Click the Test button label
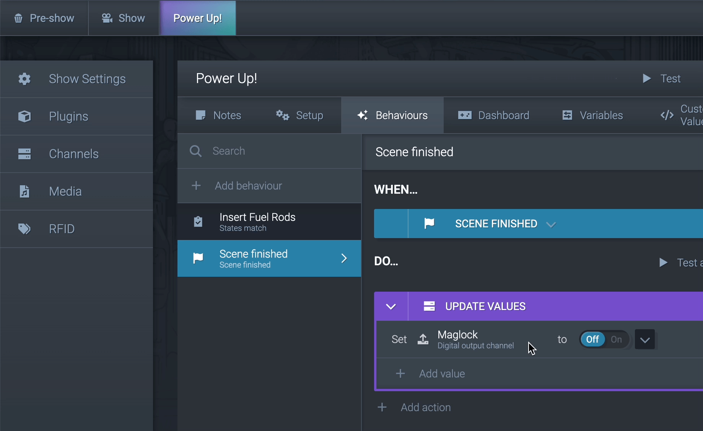 click(670, 78)
